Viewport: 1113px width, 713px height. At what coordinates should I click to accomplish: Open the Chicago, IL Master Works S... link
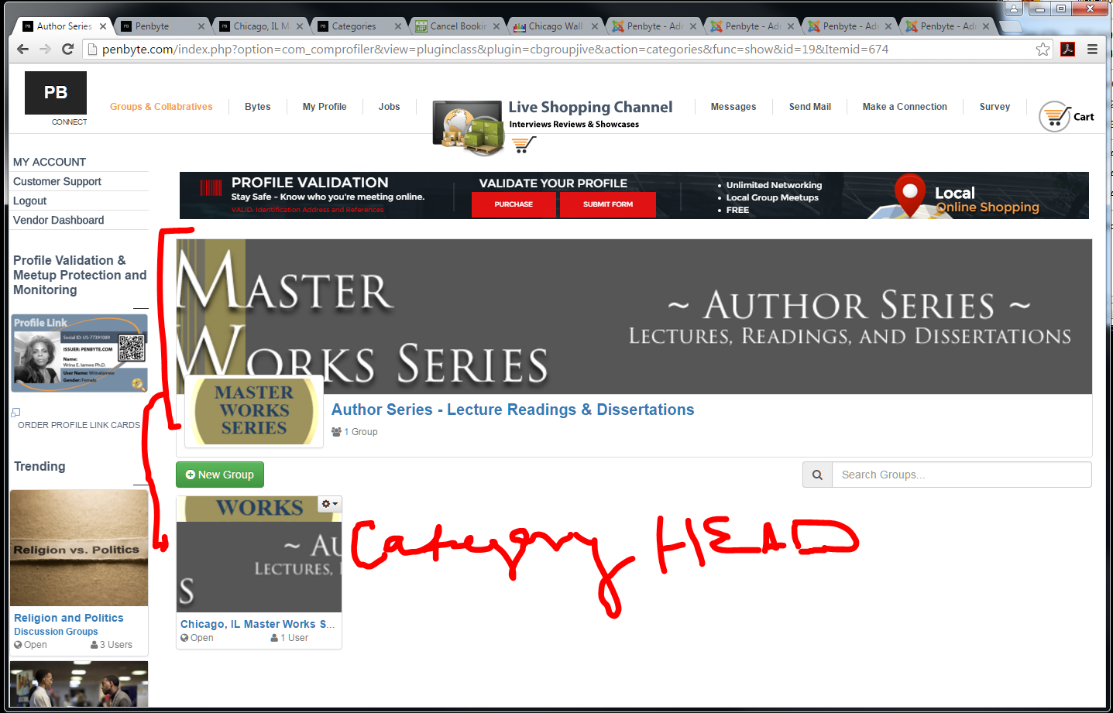tap(257, 624)
